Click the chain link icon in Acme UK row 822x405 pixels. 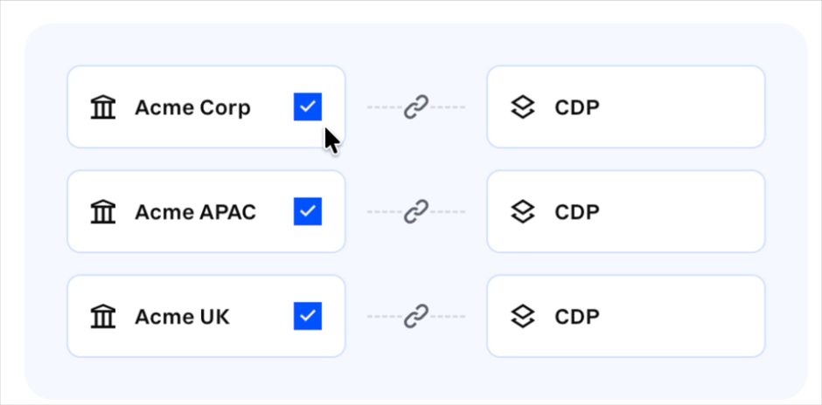click(x=416, y=317)
